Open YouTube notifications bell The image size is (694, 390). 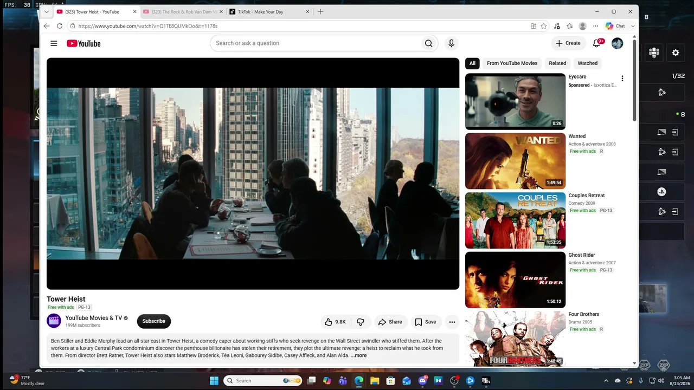tap(597, 43)
